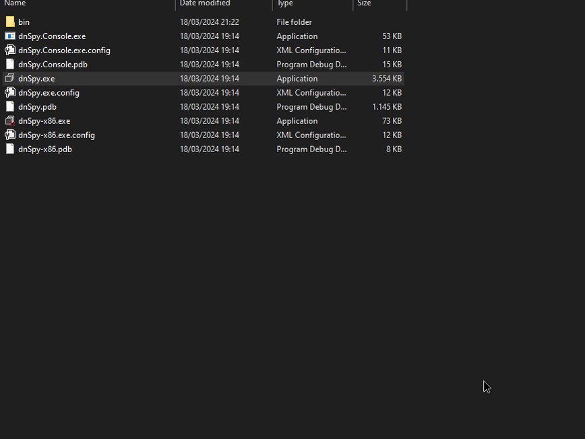Click the dnSpy.exe.config file icon
This screenshot has width=585, height=439.
pos(10,93)
